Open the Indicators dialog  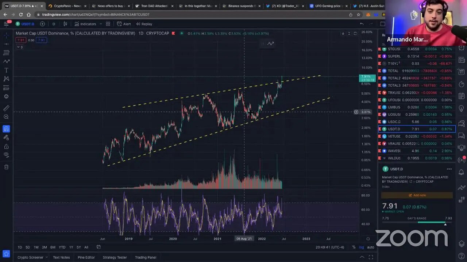tap(85, 24)
